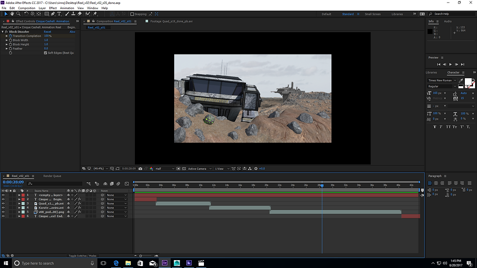Select the Rectangle shape tool
This screenshot has height=268, width=477.
point(47,14)
